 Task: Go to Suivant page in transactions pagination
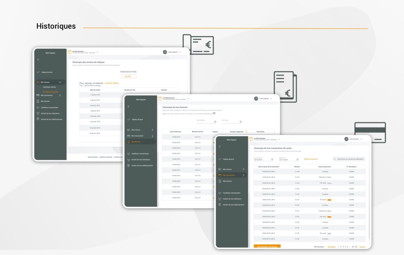pyautogui.click(x=362, y=247)
